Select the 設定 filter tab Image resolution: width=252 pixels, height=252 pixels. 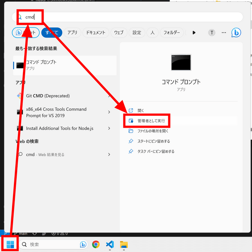click(x=137, y=32)
